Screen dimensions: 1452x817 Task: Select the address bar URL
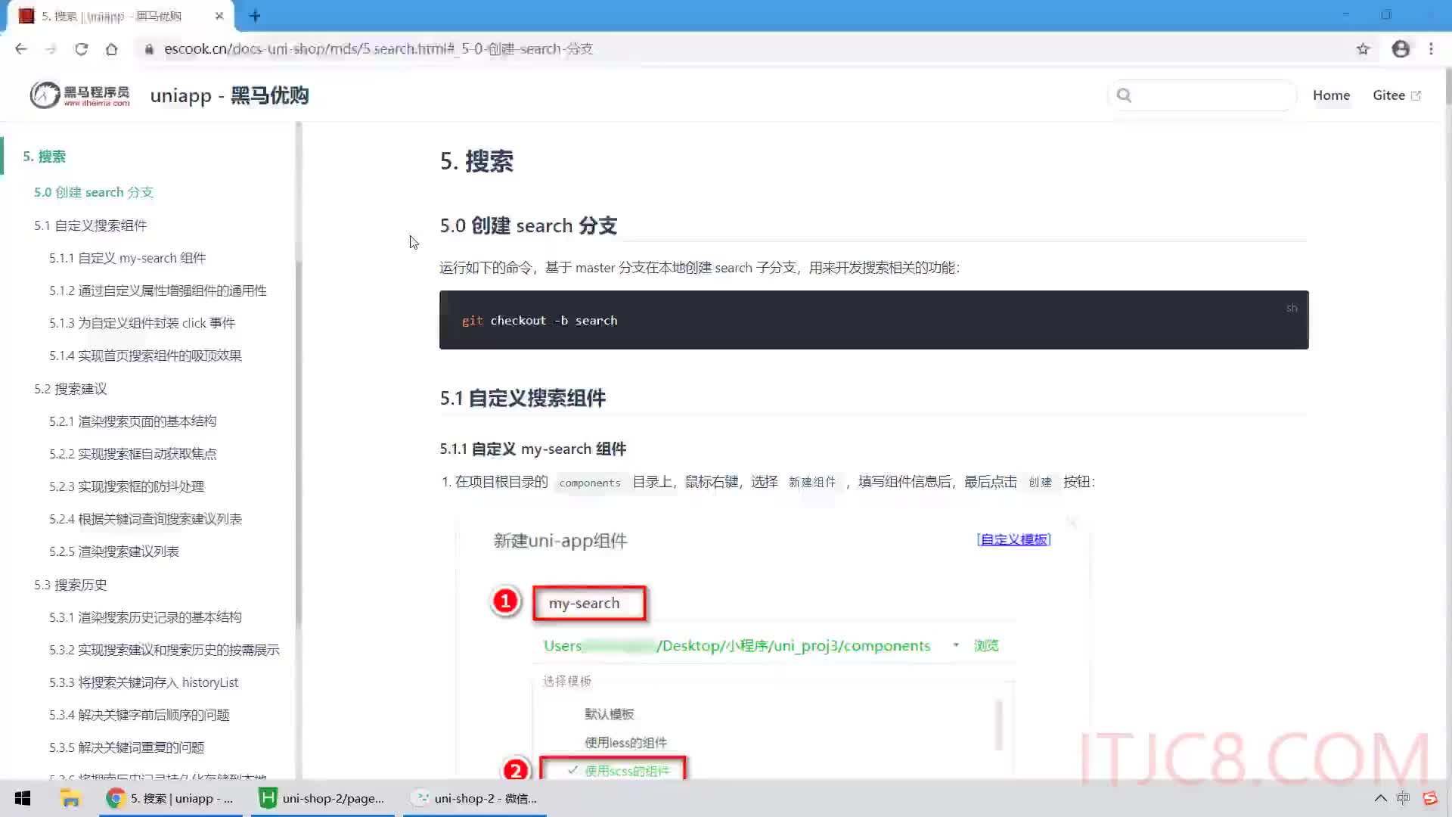(378, 49)
